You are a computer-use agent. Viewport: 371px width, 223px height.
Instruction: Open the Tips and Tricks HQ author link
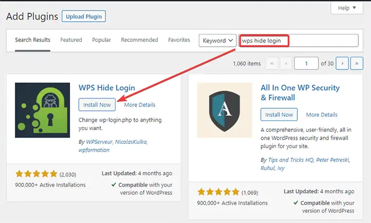[x=290, y=160]
